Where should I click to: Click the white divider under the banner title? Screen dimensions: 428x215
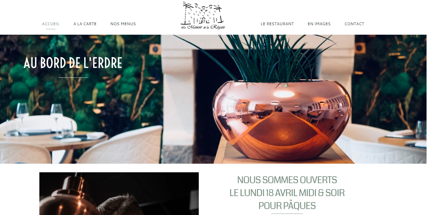click(x=73, y=77)
